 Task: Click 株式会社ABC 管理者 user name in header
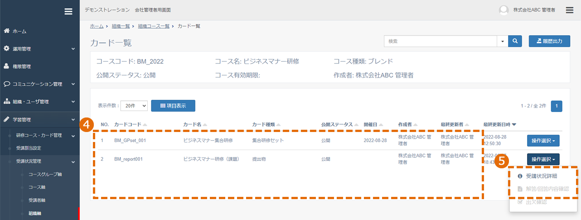click(x=534, y=10)
